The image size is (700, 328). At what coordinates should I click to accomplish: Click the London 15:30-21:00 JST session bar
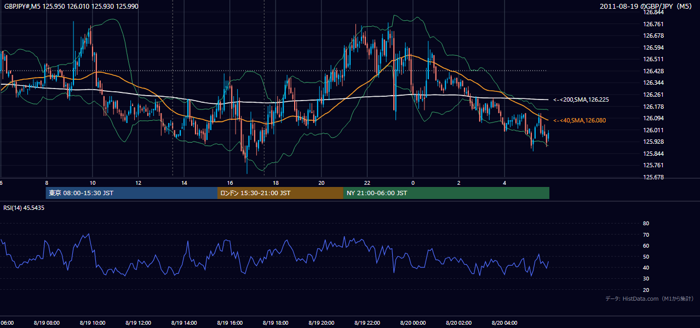coord(280,193)
